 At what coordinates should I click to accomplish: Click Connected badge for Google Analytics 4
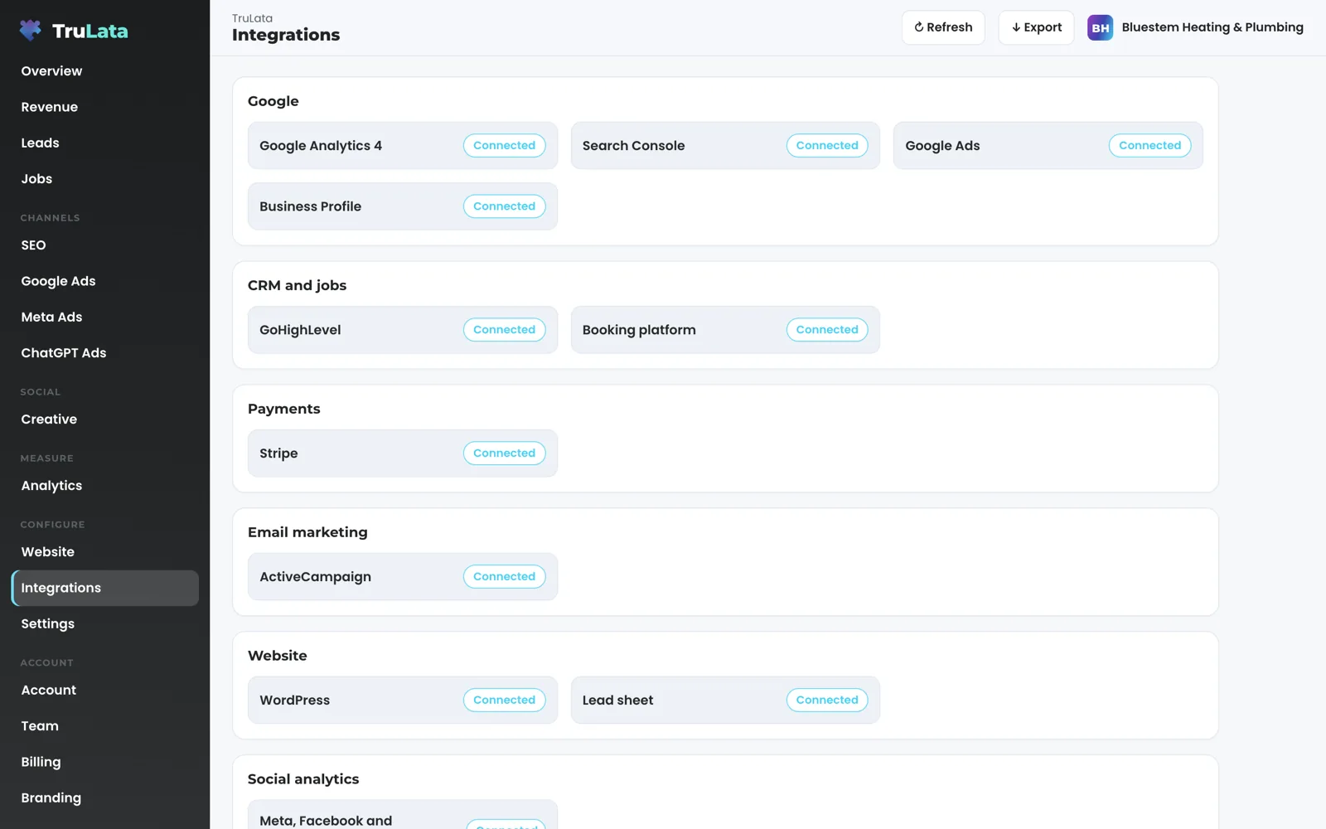(504, 146)
